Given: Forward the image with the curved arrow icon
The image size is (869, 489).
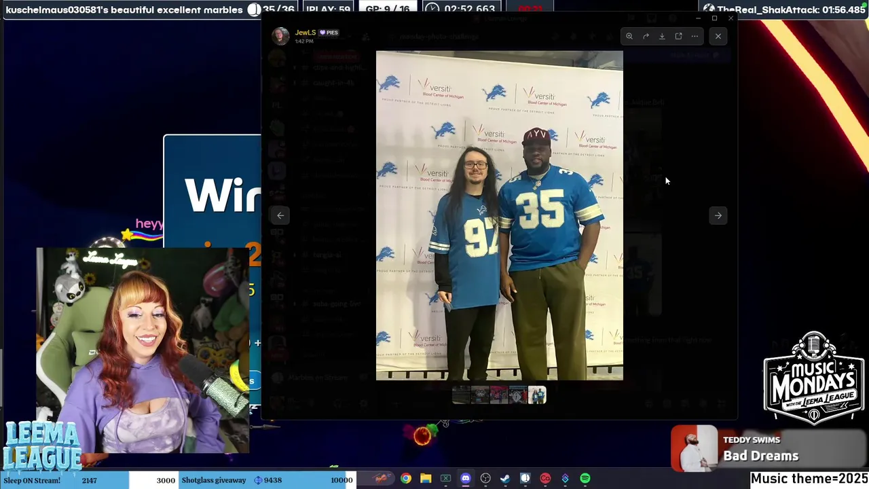Looking at the screenshot, I should click(646, 36).
